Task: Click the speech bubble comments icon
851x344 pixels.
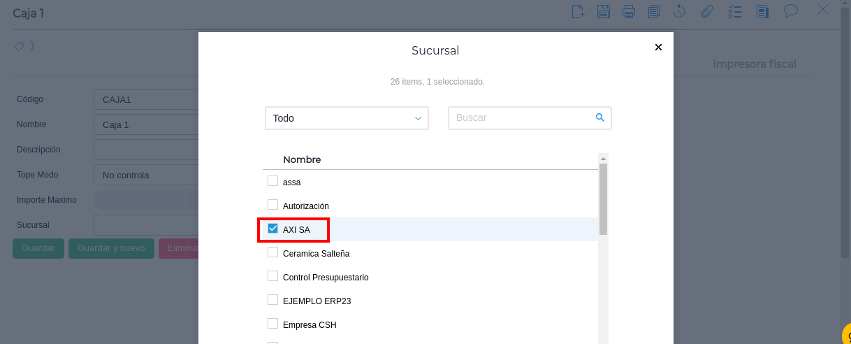Action: (x=791, y=11)
